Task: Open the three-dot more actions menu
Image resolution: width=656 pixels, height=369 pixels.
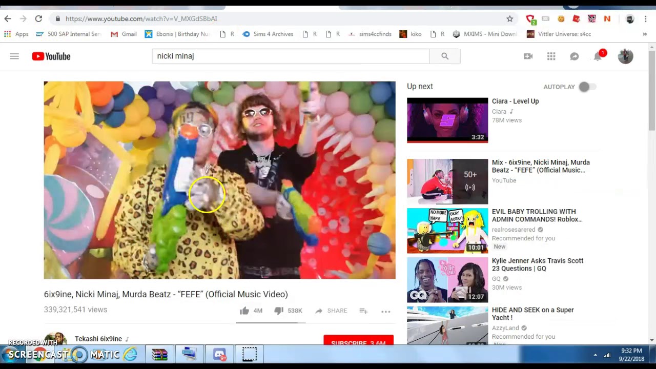Action: [x=385, y=311]
